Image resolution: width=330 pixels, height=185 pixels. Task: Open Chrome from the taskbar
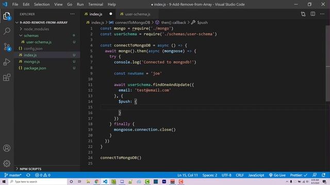pos(96,181)
